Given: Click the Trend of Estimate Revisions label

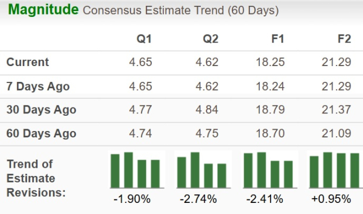Looking at the screenshot, I should 36,178.
